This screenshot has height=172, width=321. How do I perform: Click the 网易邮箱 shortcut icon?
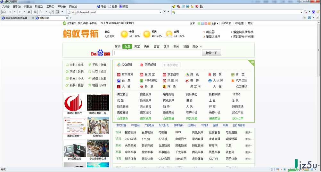pyautogui.click(x=142, y=65)
